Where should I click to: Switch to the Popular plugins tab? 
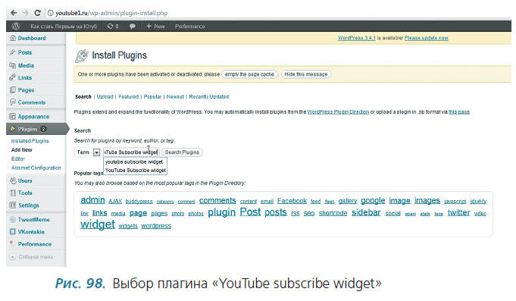click(152, 96)
